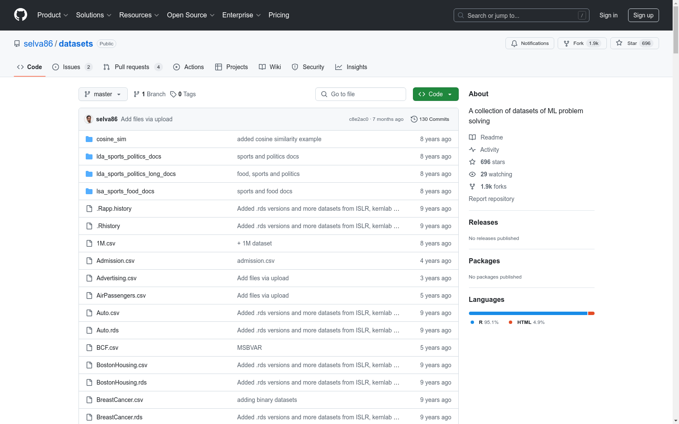The width and height of the screenshot is (679, 424).
Task: Expand the Enterprise menu
Action: click(241, 15)
